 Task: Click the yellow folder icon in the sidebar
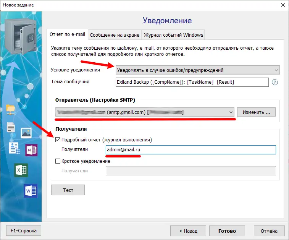(11, 109)
